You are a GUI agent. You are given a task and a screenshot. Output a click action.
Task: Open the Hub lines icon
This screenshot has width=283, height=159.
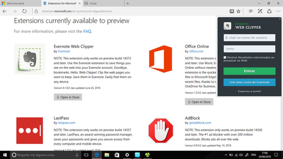coord(251,11)
